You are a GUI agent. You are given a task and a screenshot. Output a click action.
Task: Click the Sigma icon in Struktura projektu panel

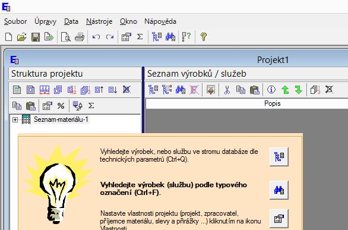click(91, 106)
